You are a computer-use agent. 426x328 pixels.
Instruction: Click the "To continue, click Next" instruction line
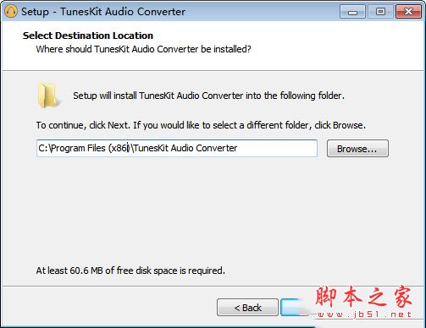click(201, 125)
